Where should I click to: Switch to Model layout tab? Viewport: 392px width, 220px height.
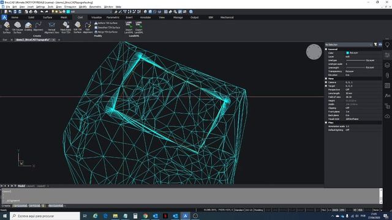[x=21, y=186]
